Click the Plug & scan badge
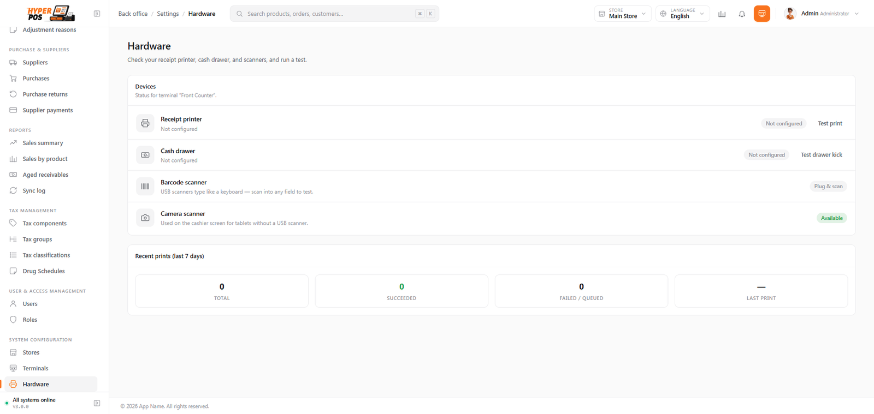Viewport: 874px width, 414px height. [x=828, y=187]
